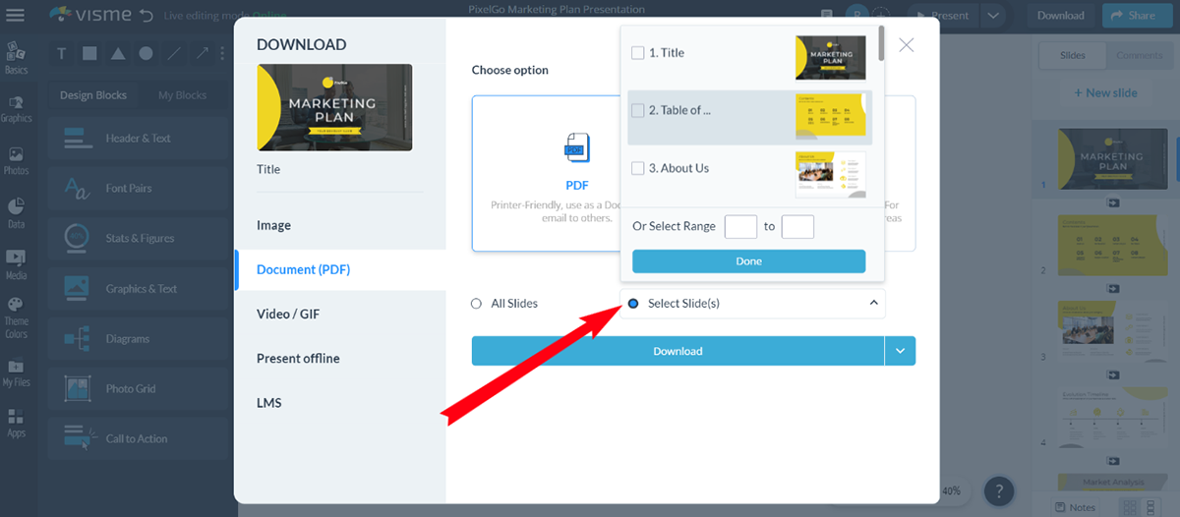Open the hamburger main menu

coord(16,15)
